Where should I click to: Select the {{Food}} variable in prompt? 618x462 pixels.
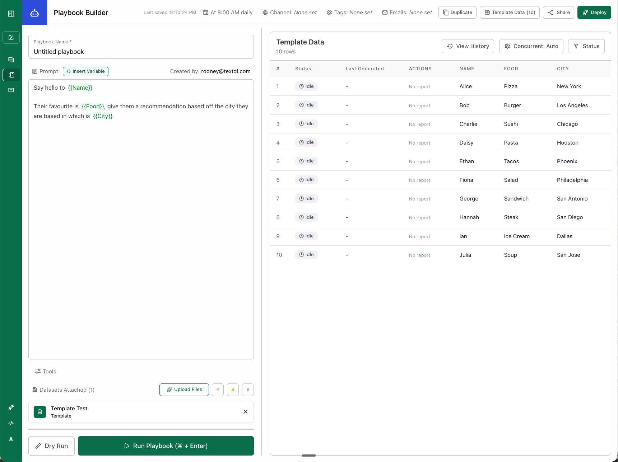click(93, 107)
